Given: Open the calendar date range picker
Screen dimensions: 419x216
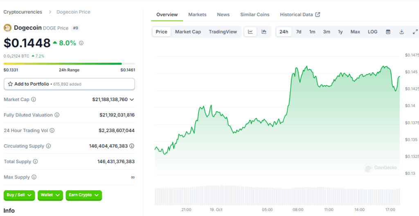Looking at the screenshot, I should tap(388, 32).
